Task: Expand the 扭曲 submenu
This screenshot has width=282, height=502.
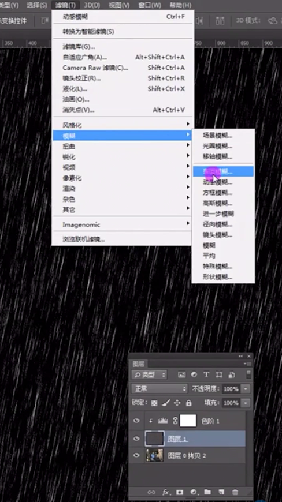Action: coord(123,147)
